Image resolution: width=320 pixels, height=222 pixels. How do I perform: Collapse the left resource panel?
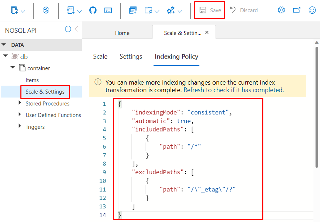click(x=77, y=29)
